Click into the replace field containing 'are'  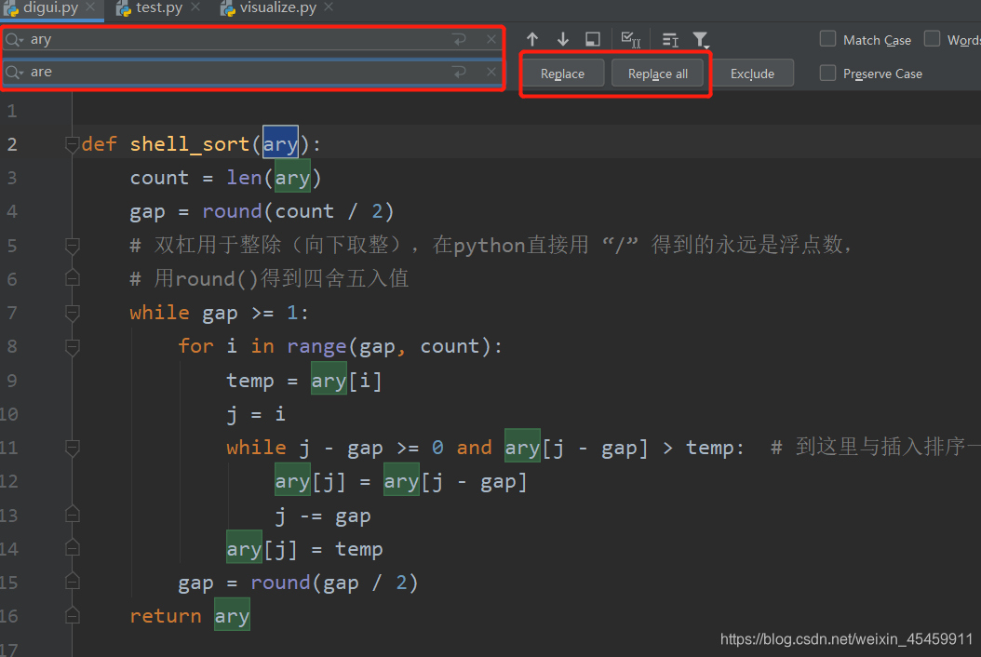250,72
